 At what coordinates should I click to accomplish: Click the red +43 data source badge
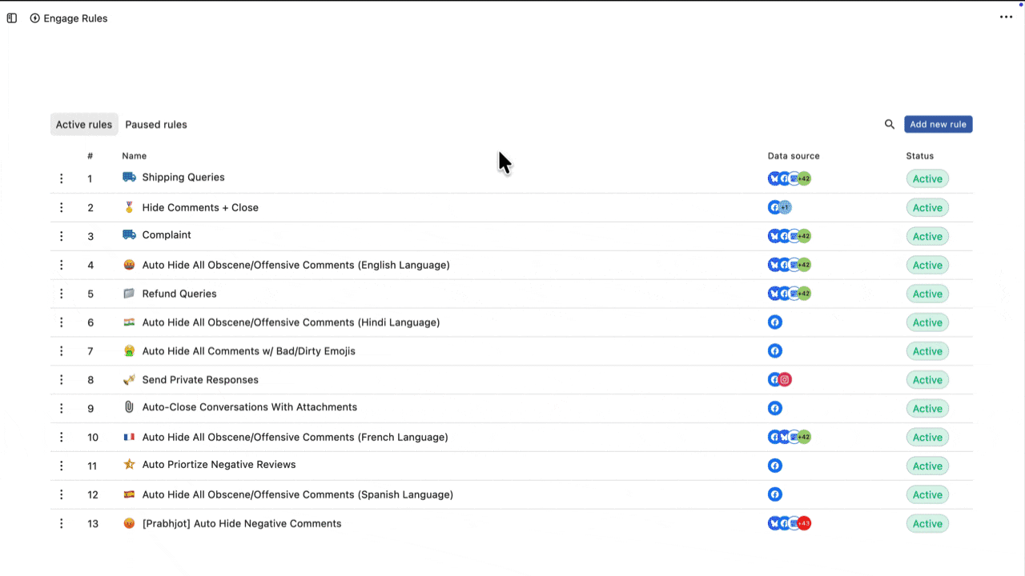804,524
